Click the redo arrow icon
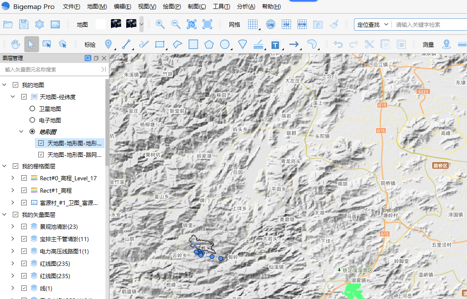Image resolution: width=467 pixels, height=299 pixels. pyautogui.click(x=354, y=44)
